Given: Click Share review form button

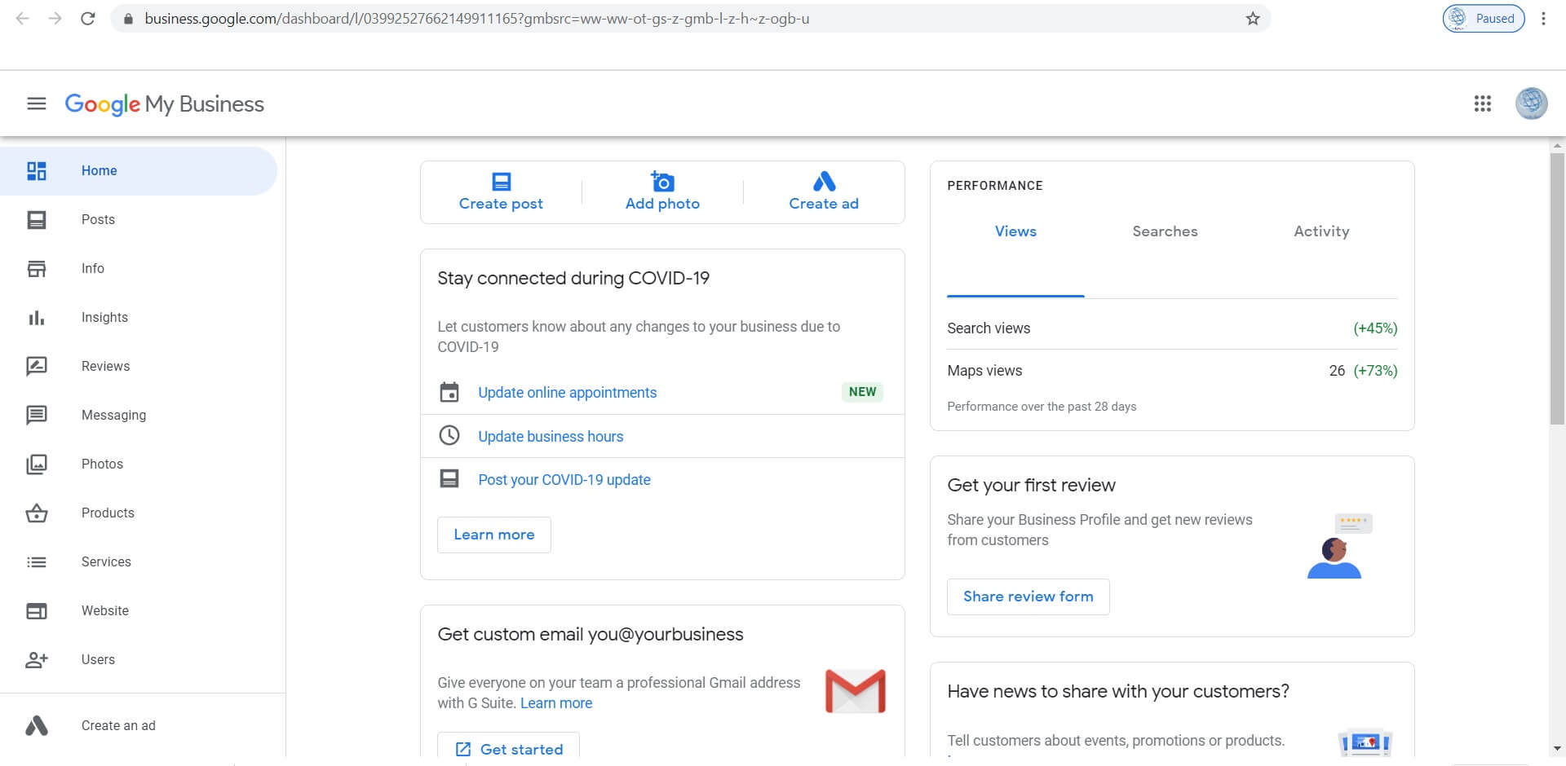Looking at the screenshot, I should point(1028,597).
